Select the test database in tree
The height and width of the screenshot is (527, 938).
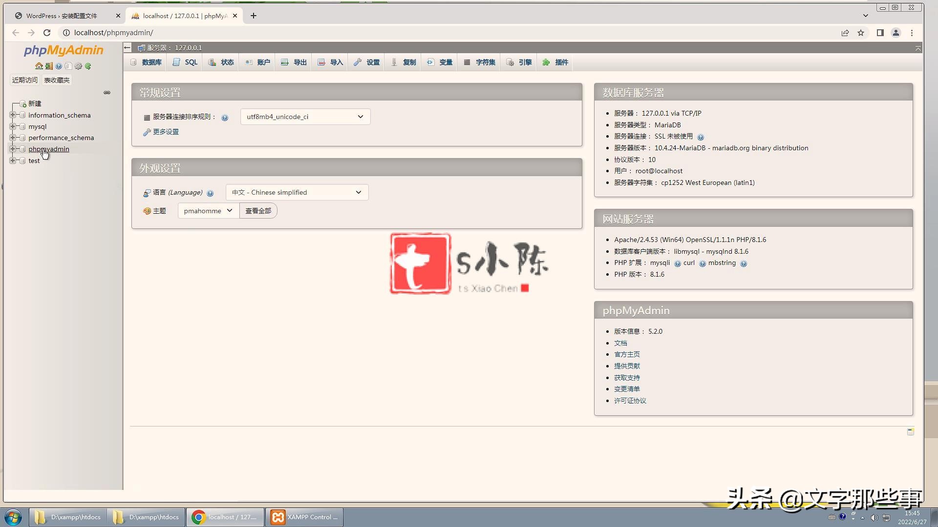34,161
